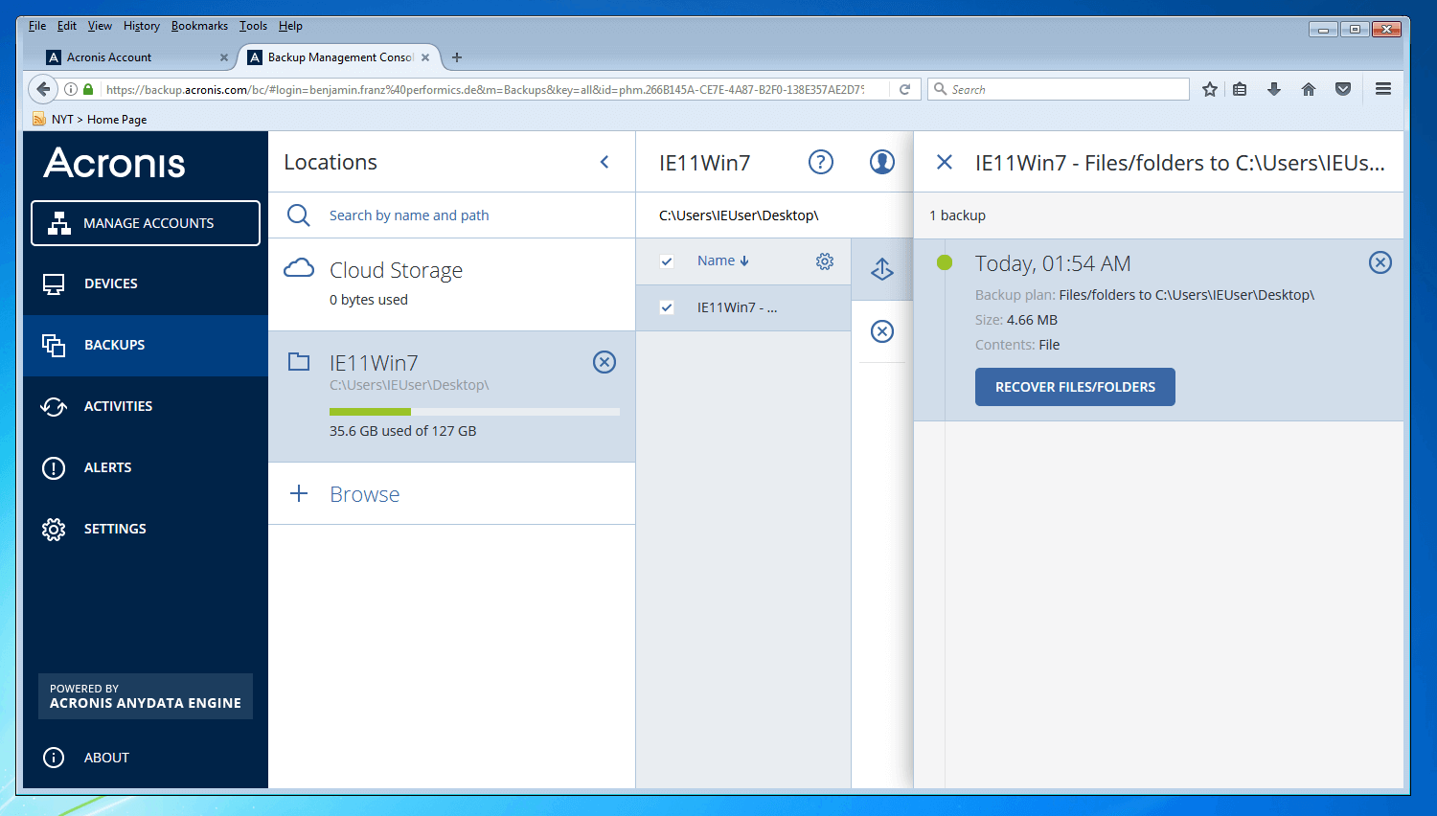1437x816 pixels.
Task: Remove the IE11Win7 location
Action: pyautogui.click(x=604, y=362)
